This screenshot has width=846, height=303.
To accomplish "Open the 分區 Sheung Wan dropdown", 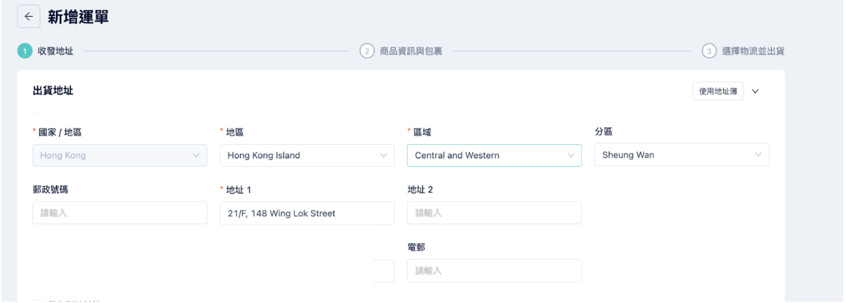I will [x=681, y=156].
